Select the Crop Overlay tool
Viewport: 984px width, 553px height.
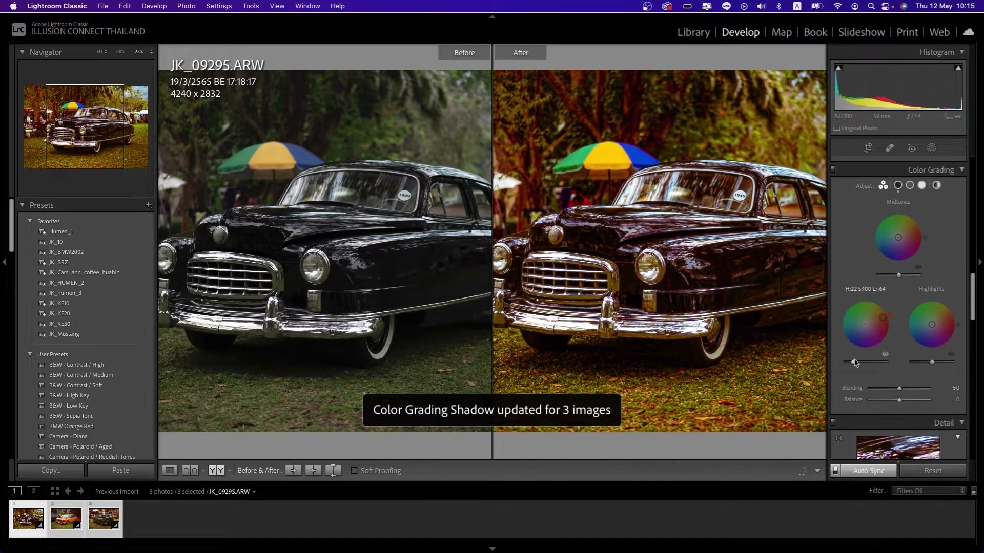coord(868,148)
